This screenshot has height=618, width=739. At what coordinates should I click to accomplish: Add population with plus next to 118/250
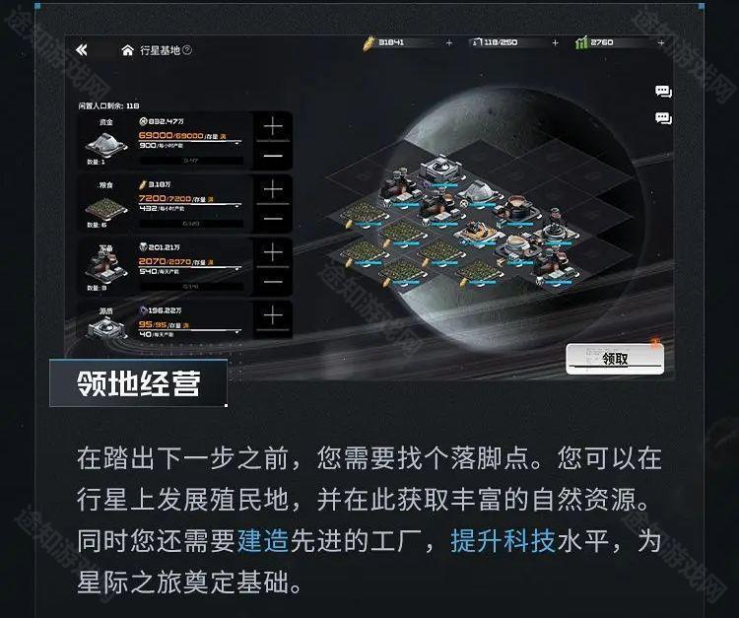[555, 43]
